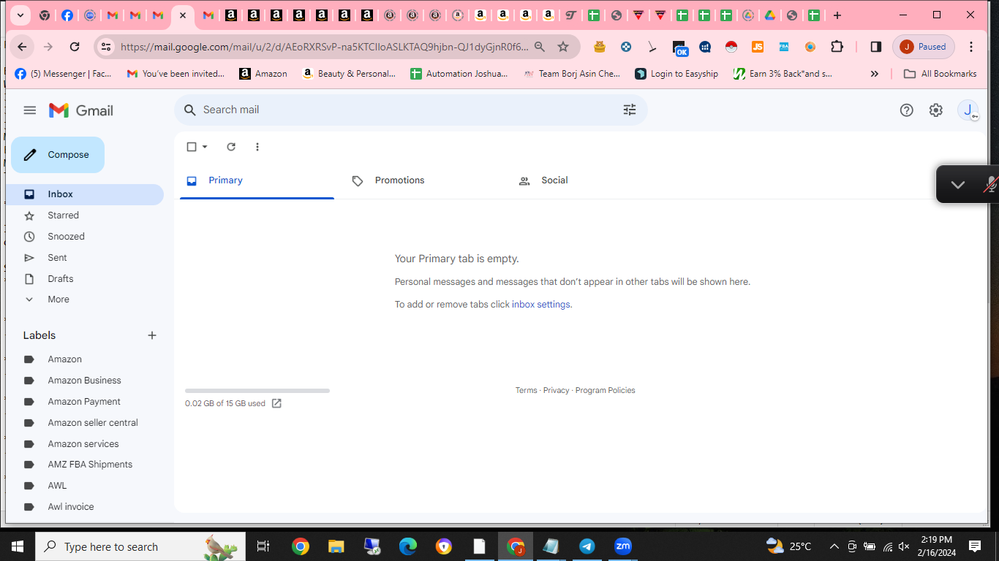The width and height of the screenshot is (999, 561).
Task: Open the Amazon Business label
Action: click(x=85, y=381)
